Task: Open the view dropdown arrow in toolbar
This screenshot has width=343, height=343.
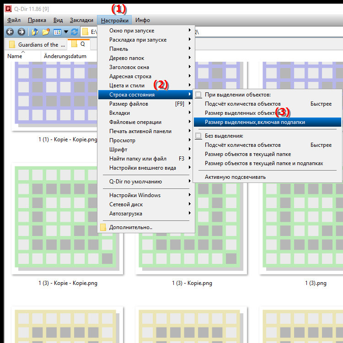Action: [x=66, y=32]
